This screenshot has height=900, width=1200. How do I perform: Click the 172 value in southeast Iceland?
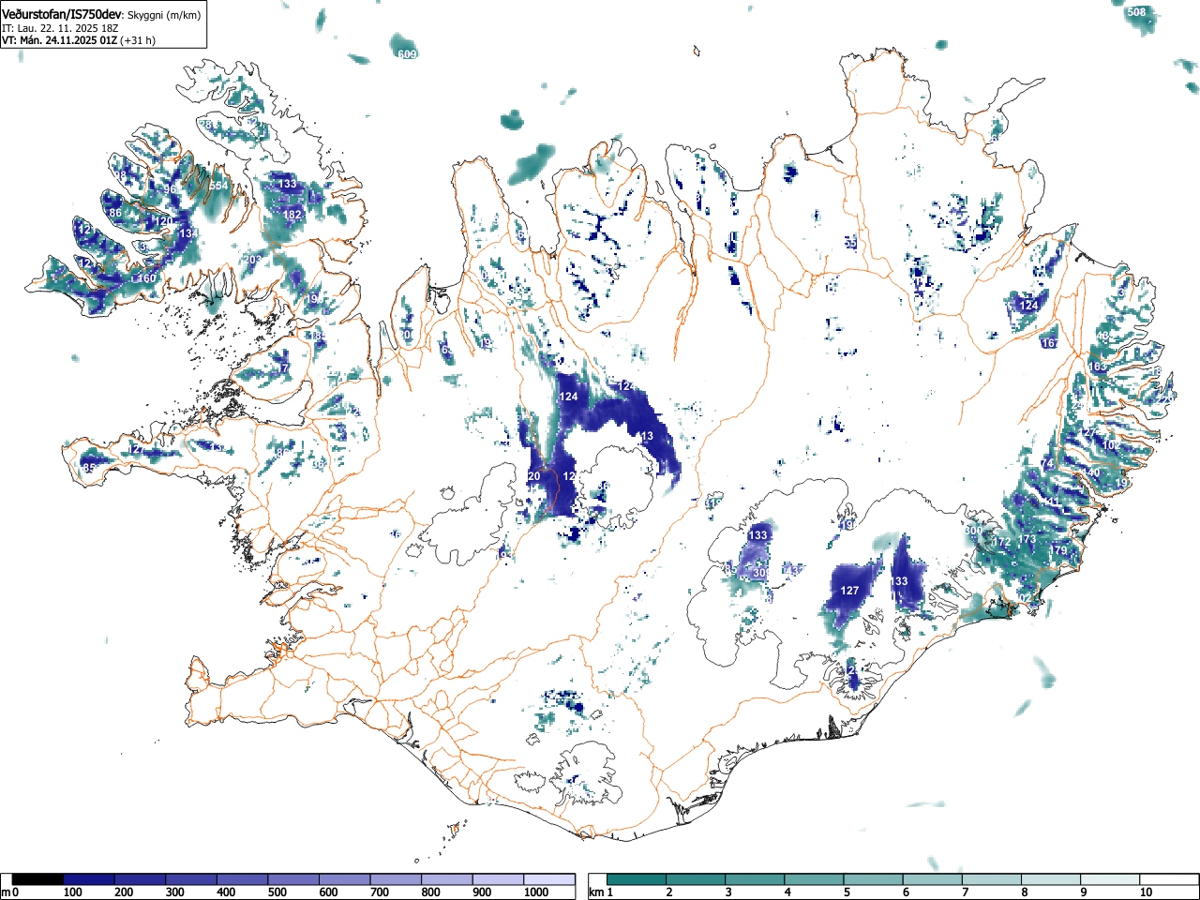tap(1002, 542)
